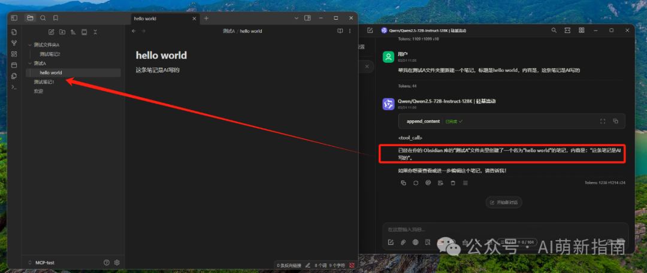Enable web search globe icon

tap(416, 242)
